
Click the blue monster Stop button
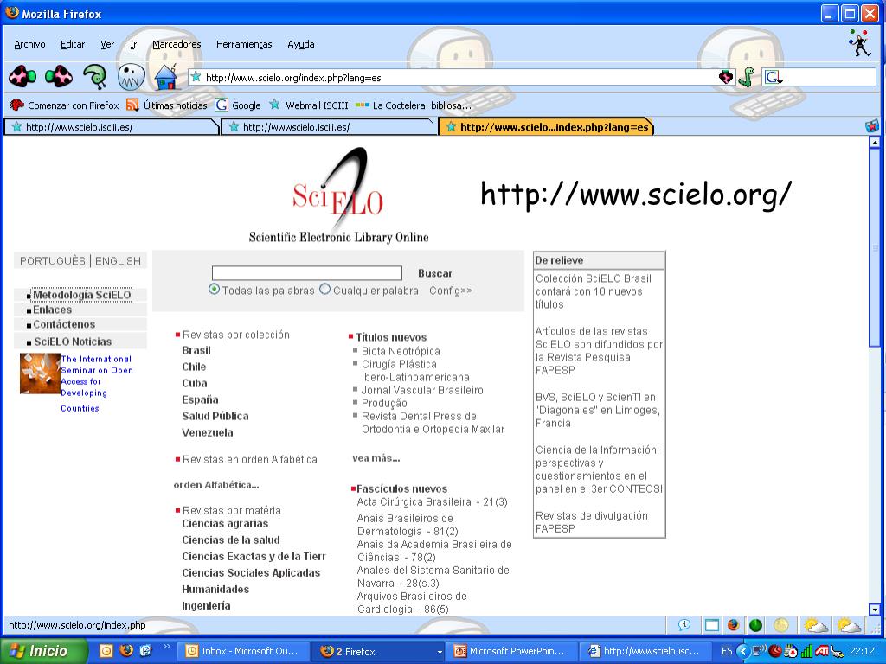coord(132,76)
